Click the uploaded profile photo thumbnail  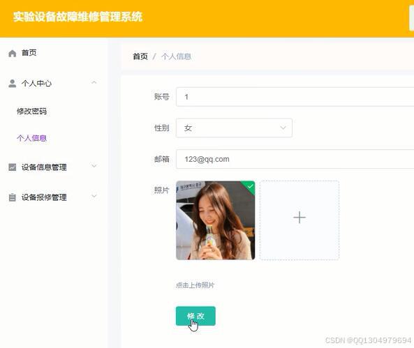(x=216, y=220)
